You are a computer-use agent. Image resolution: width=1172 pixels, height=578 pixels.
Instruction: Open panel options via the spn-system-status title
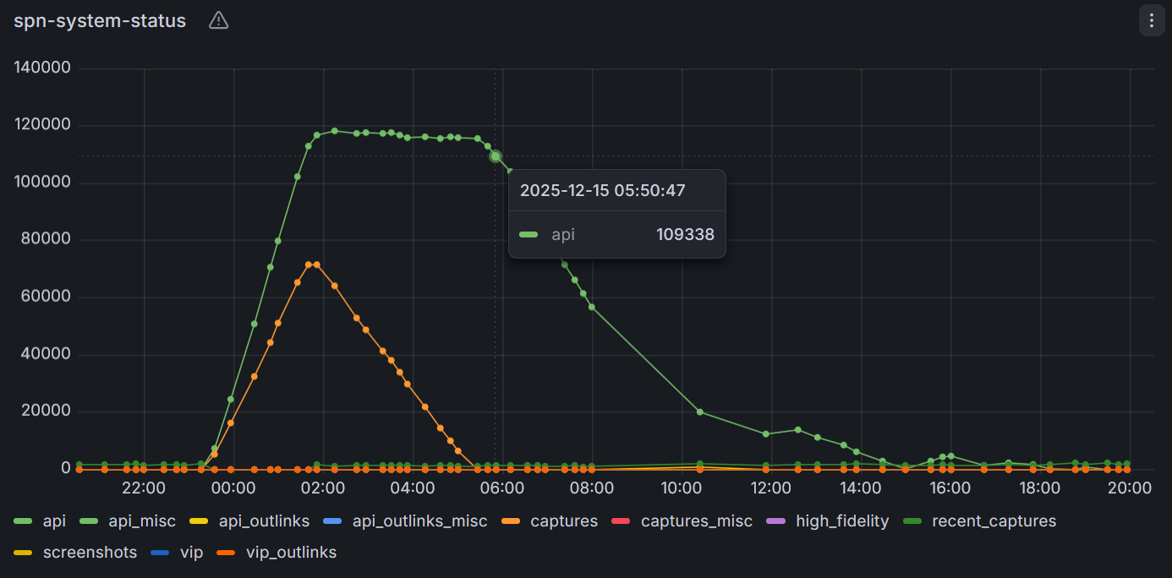click(x=99, y=20)
